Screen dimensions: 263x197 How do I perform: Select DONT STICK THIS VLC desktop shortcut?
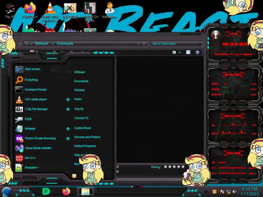(50, 12)
